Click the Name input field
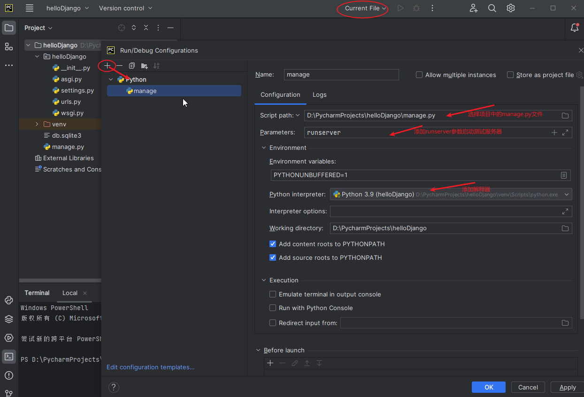This screenshot has width=584, height=397. click(341, 74)
